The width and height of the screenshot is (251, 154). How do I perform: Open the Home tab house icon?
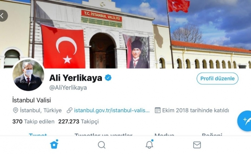[54, 144]
